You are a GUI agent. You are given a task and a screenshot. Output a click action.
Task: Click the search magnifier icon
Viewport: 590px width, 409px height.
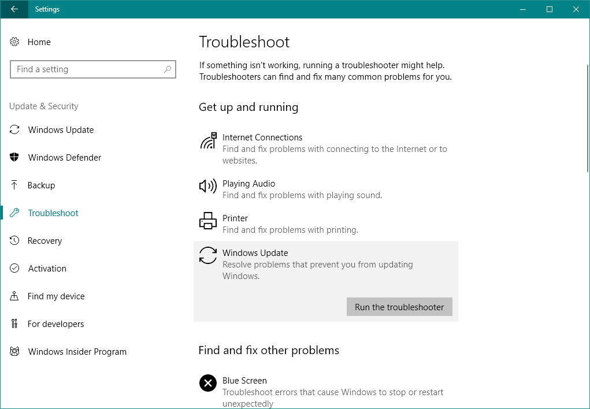point(168,69)
